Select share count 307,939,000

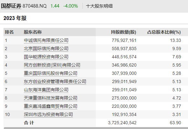pyautogui.click(x=124, y=73)
